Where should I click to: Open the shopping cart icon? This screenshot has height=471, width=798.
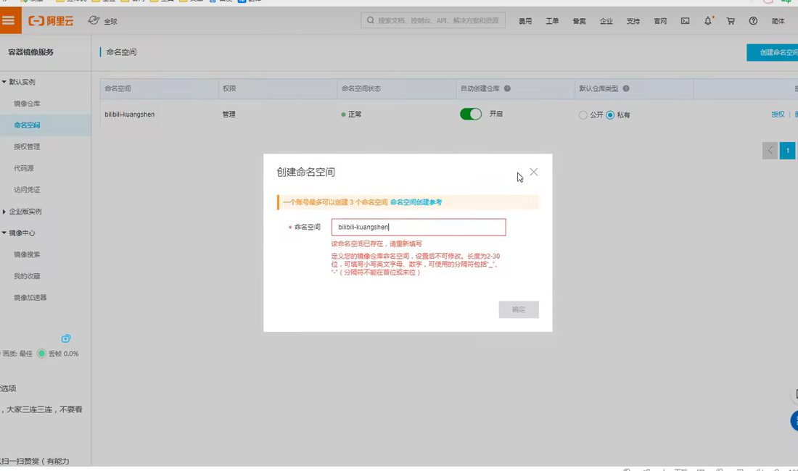[731, 21]
